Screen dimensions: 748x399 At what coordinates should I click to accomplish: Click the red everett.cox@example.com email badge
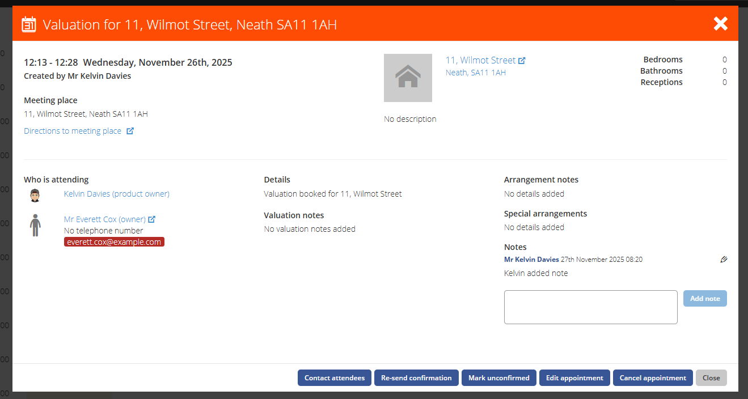(x=114, y=241)
